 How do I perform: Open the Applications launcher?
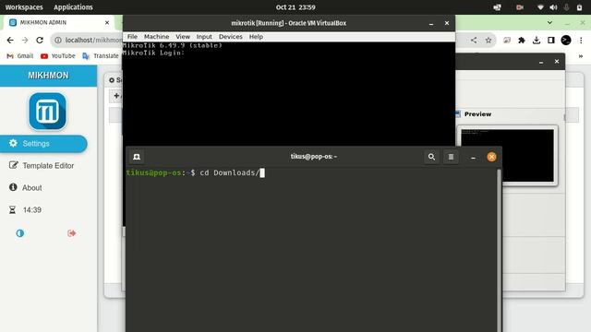point(73,7)
